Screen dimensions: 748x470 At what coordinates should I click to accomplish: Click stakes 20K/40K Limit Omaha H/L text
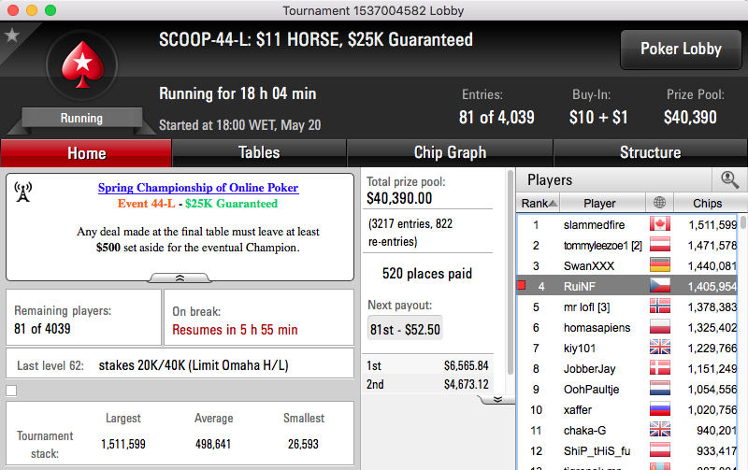coord(194,365)
